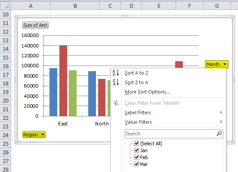Image resolution: width=238 pixels, height=172 pixels.
Task: Uncheck the Jan checkbox
Action: 136,150
